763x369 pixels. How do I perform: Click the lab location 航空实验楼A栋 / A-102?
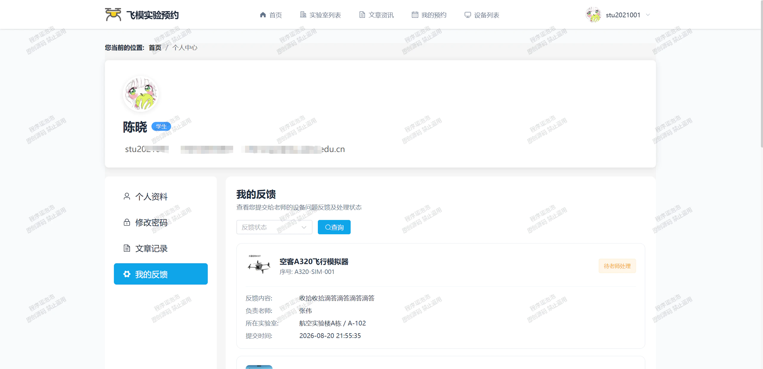point(332,323)
